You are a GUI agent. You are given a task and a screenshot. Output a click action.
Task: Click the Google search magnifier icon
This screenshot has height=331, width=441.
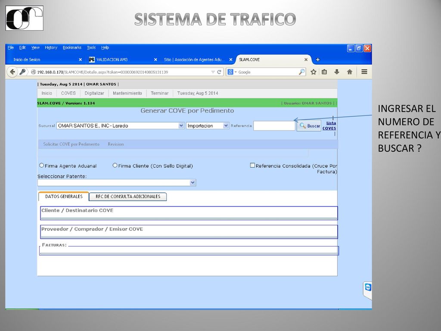point(301,72)
